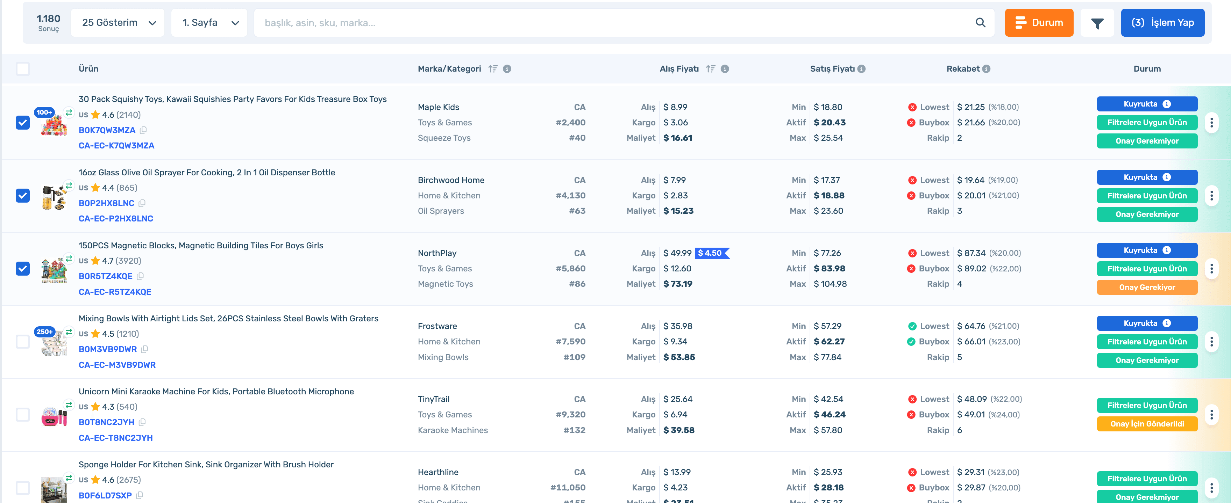Open three-dot menu for Karaoke Machine row
This screenshot has width=1231, height=503.
coord(1211,415)
